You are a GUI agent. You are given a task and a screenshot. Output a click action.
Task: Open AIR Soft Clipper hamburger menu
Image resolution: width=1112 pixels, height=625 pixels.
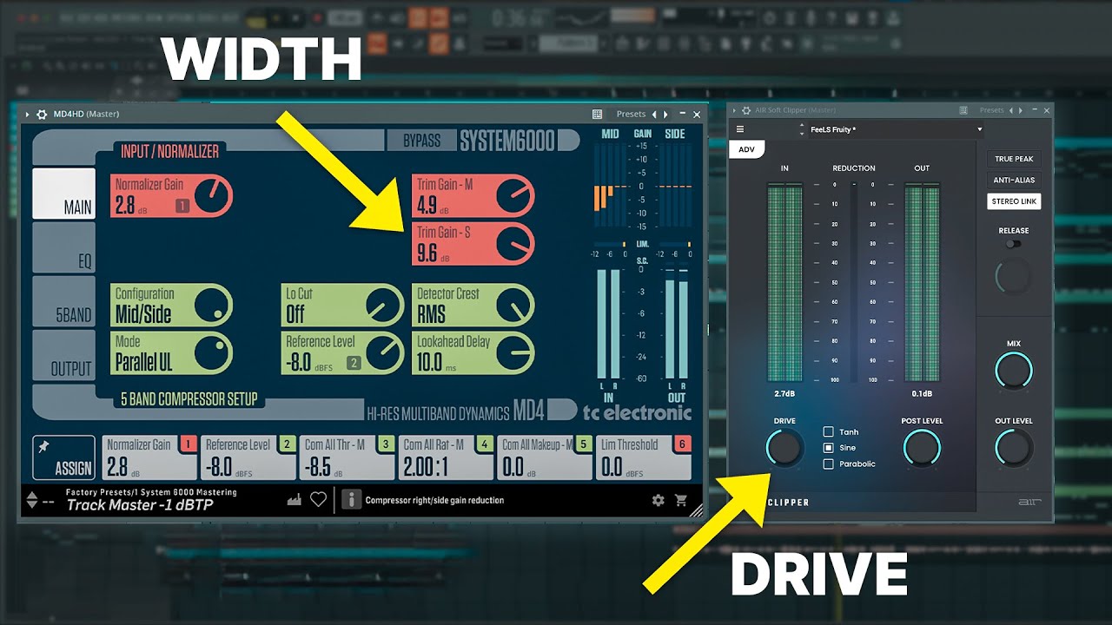[x=740, y=129]
